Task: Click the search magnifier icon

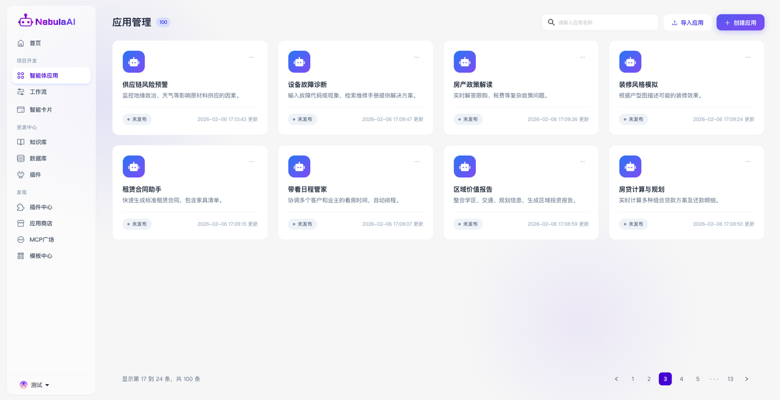Action: (x=551, y=23)
